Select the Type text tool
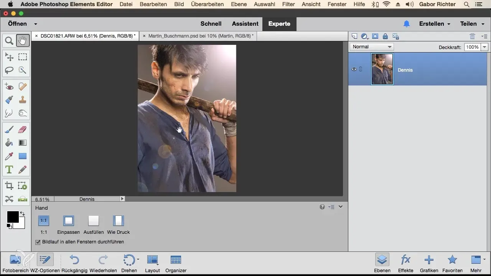 point(9,169)
